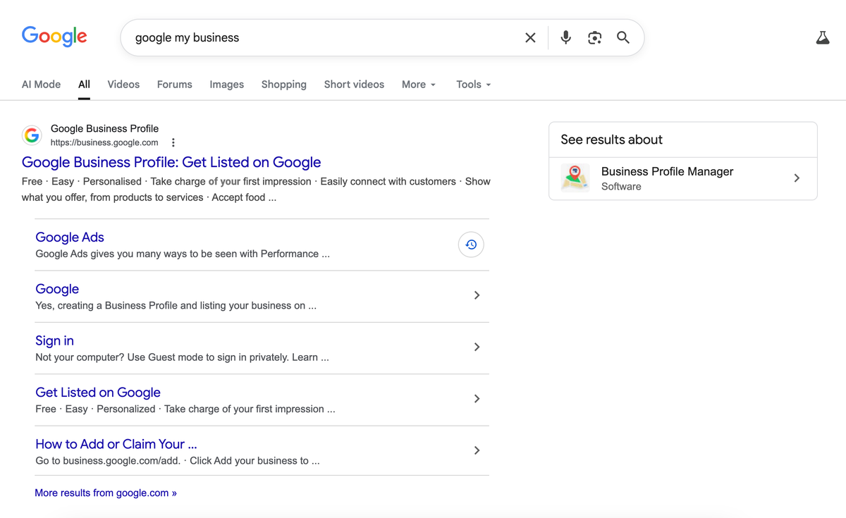Click the X to clear the search query
Screen dimensions: 846x518
(530, 37)
